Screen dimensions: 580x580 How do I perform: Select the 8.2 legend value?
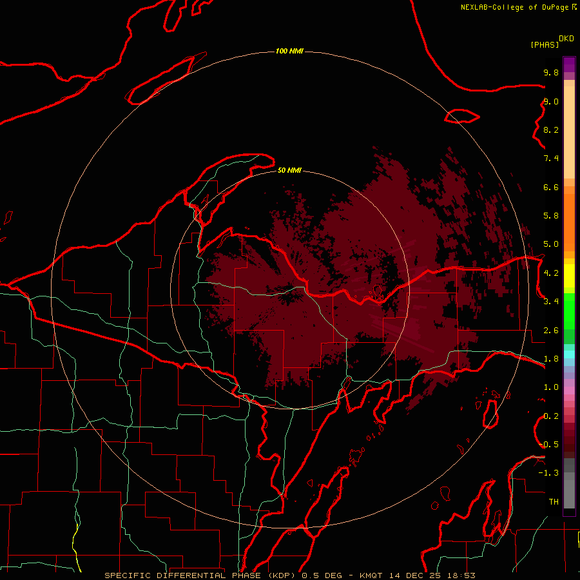click(x=551, y=130)
